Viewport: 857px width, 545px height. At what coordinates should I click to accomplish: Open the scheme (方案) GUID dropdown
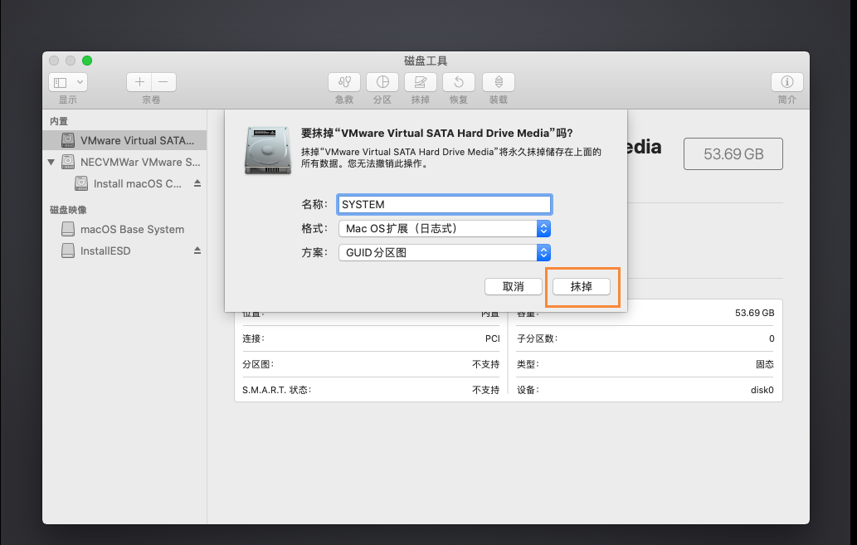click(445, 252)
